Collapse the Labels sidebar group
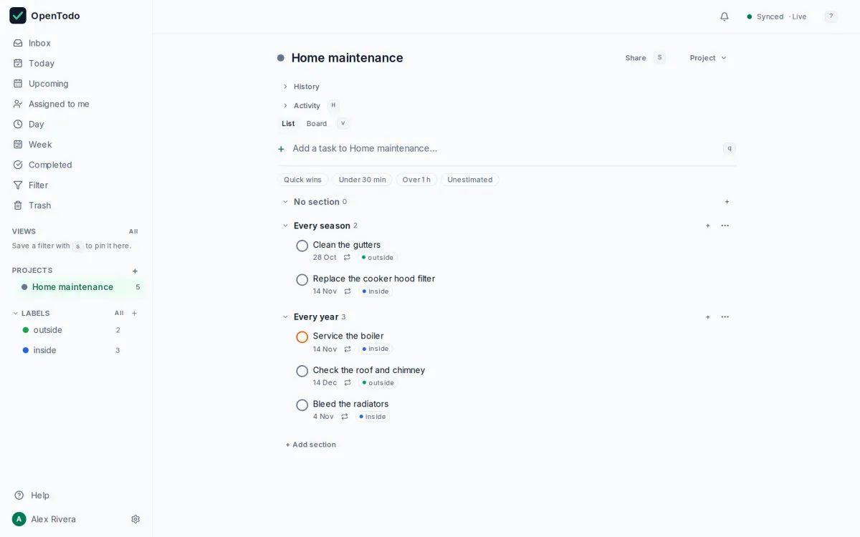The width and height of the screenshot is (860, 537). (16, 313)
